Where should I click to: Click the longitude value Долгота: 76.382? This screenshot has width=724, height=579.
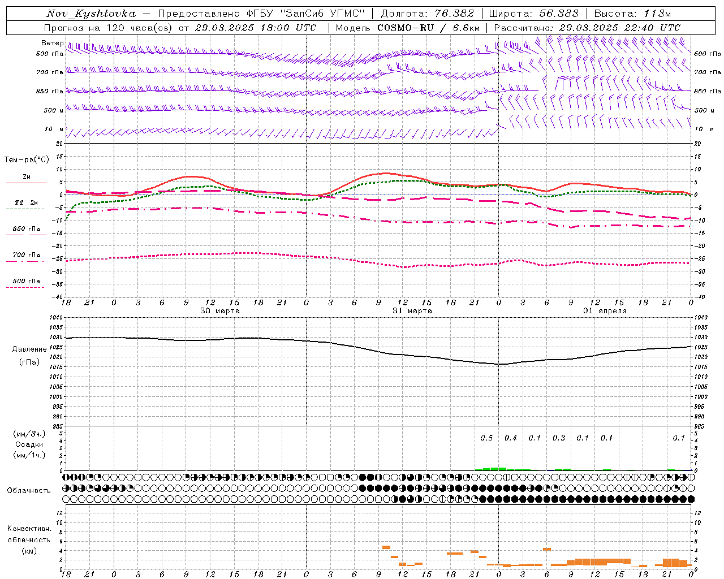(427, 14)
